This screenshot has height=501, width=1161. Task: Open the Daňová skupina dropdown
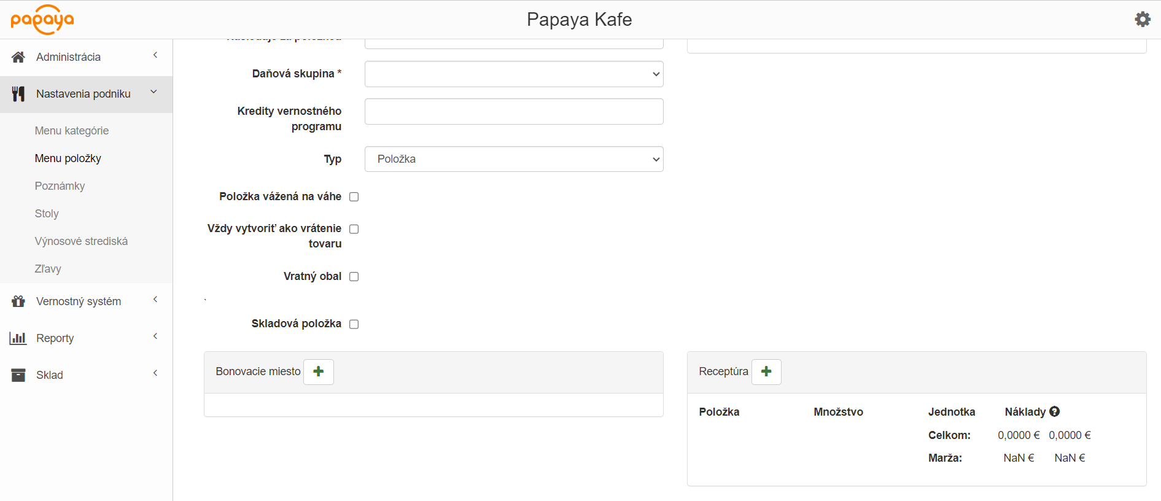(514, 74)
